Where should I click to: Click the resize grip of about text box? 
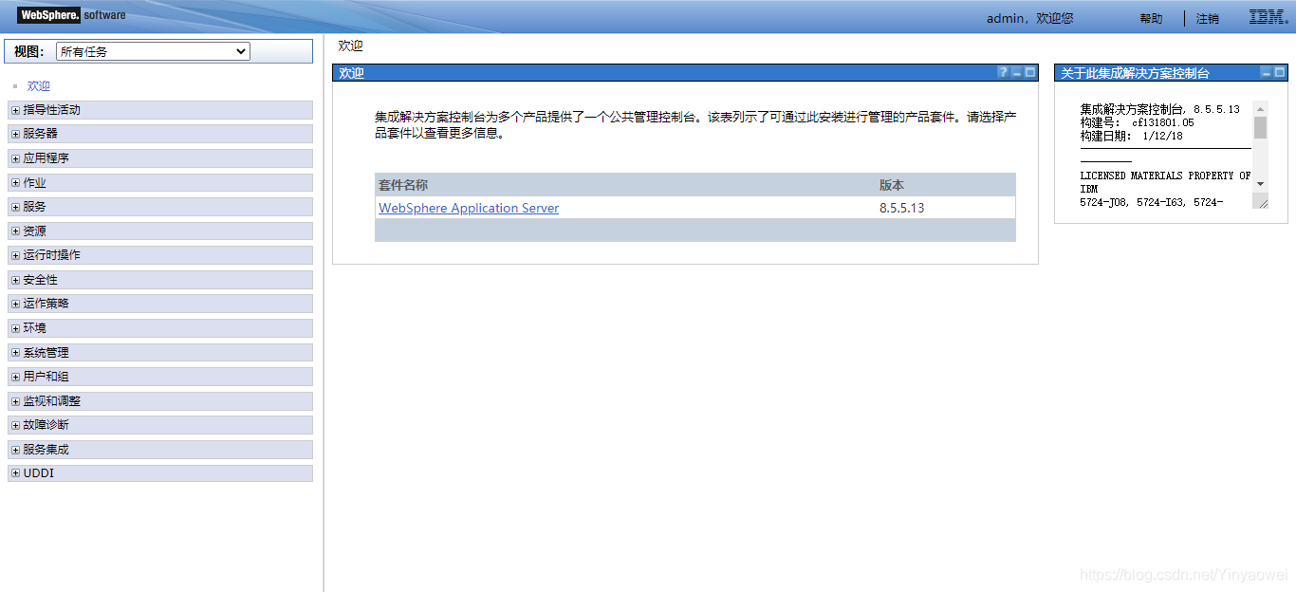tap(1261, 201)
